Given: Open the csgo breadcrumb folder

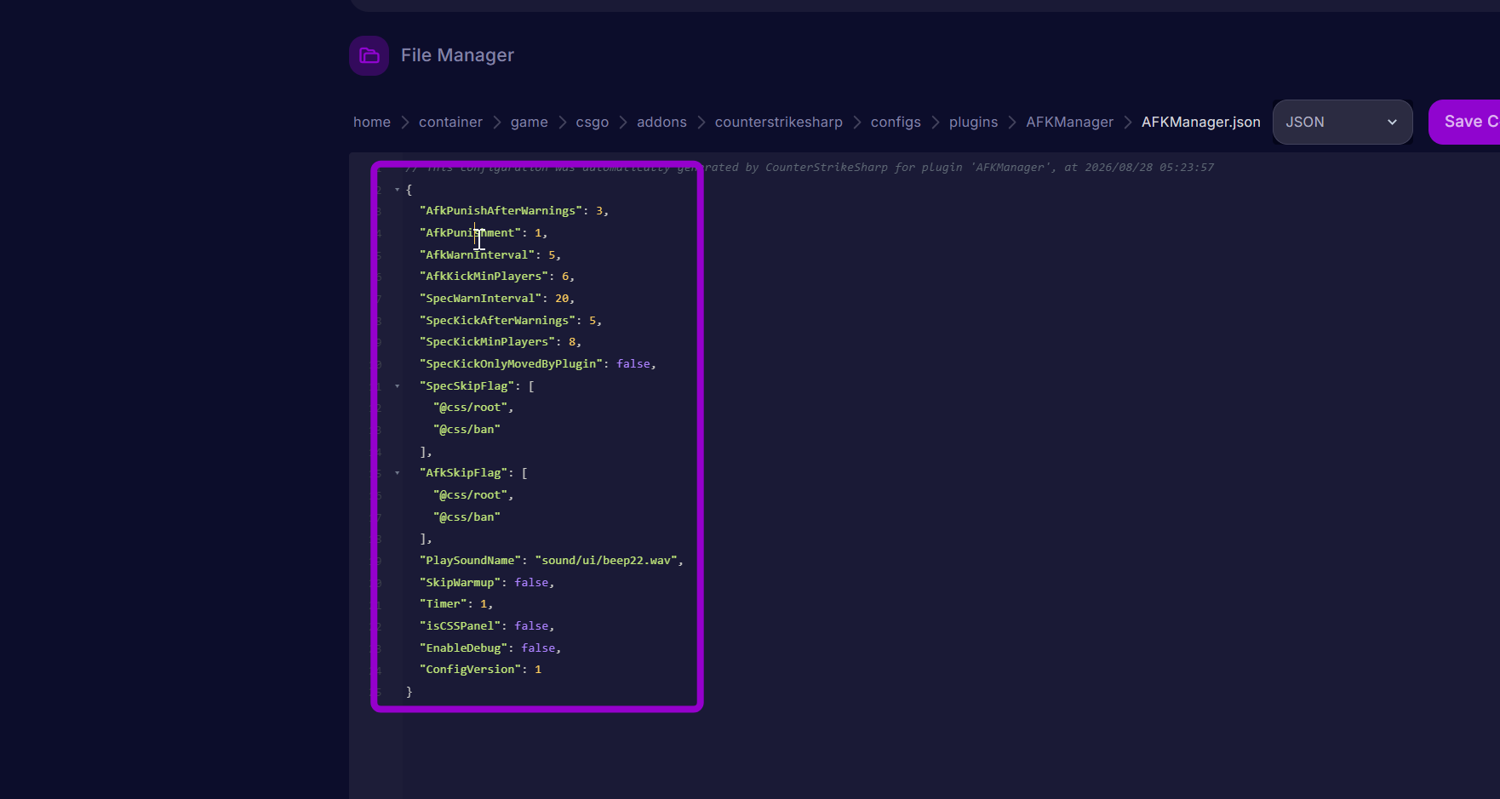Looking at the screenshot, I should [593, 122].
